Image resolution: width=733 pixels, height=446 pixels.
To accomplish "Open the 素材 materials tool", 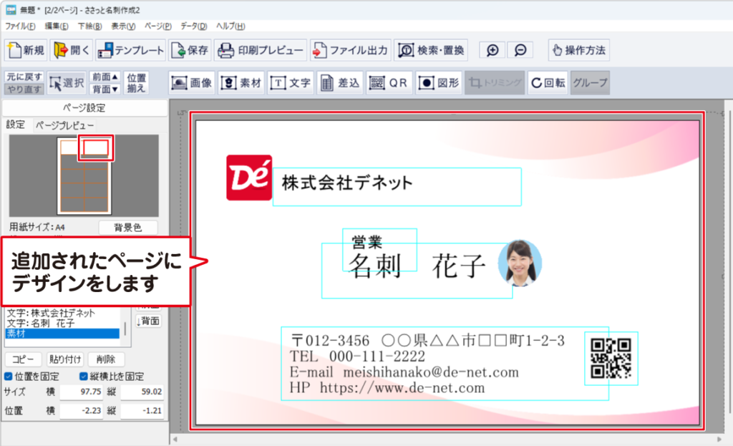I will [x=241, y=83].
